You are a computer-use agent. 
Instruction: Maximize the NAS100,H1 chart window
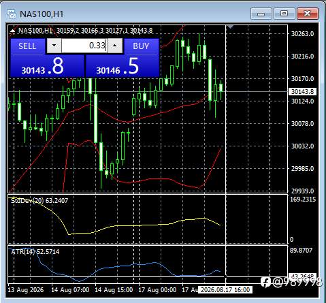284,14
